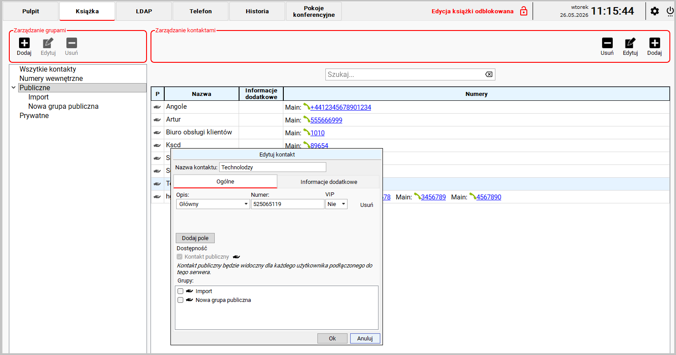The width and height of the screenshot is (676, 355).
Task: Check the Nowa grupa publiczna checkbox
Action: 180,300
